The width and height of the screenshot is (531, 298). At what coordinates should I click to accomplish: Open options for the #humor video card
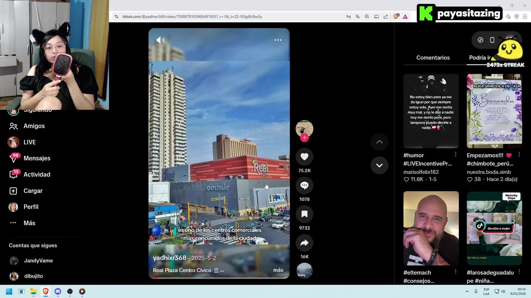[455, 154]
